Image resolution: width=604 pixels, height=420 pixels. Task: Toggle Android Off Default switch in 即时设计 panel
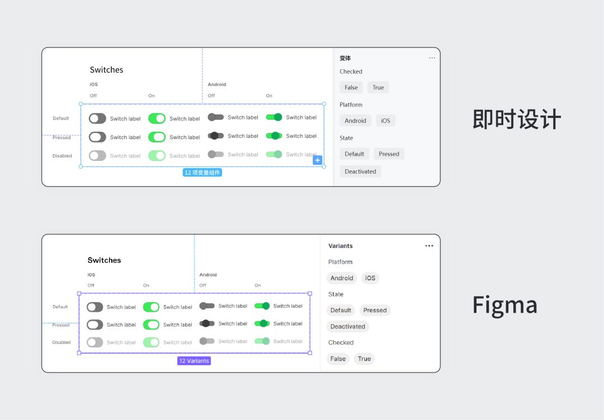tap(216, 117)
